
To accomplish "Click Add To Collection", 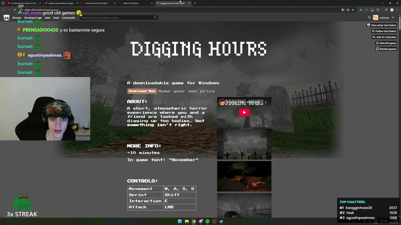I will tap(384, 37).
